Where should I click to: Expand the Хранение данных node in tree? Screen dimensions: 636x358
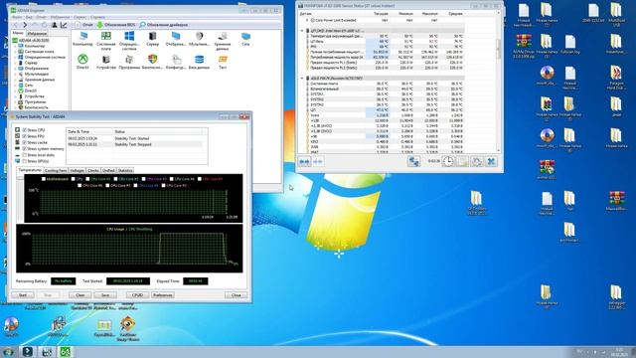16,80
